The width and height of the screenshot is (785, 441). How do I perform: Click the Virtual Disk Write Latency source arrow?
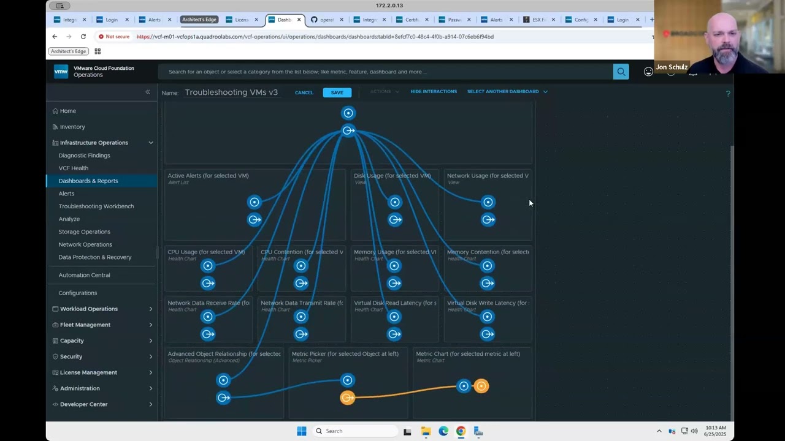point(488,334)
